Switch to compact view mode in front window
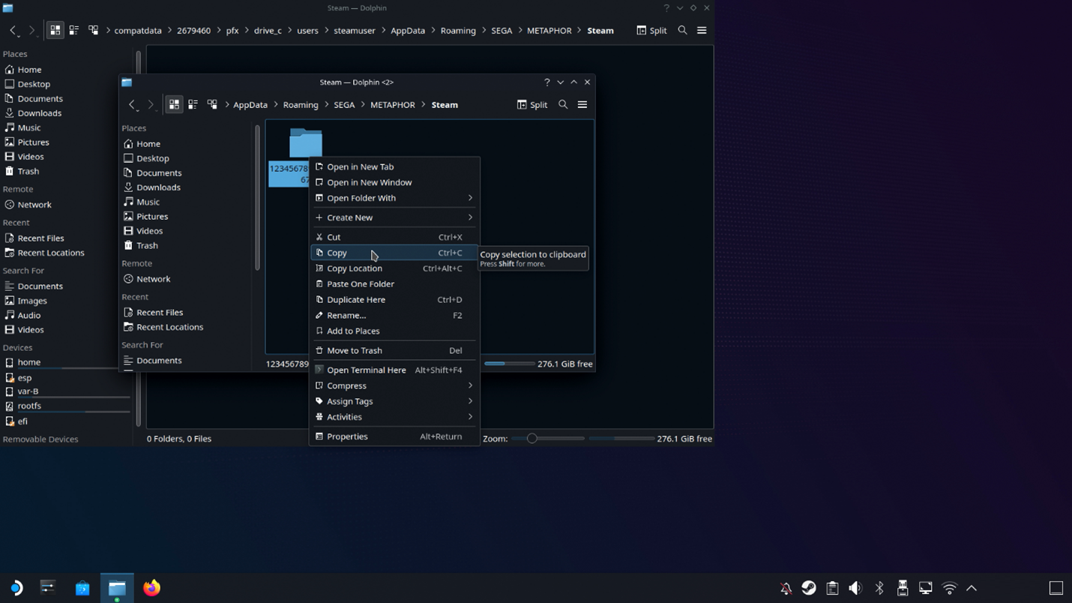 pos(193,105)
